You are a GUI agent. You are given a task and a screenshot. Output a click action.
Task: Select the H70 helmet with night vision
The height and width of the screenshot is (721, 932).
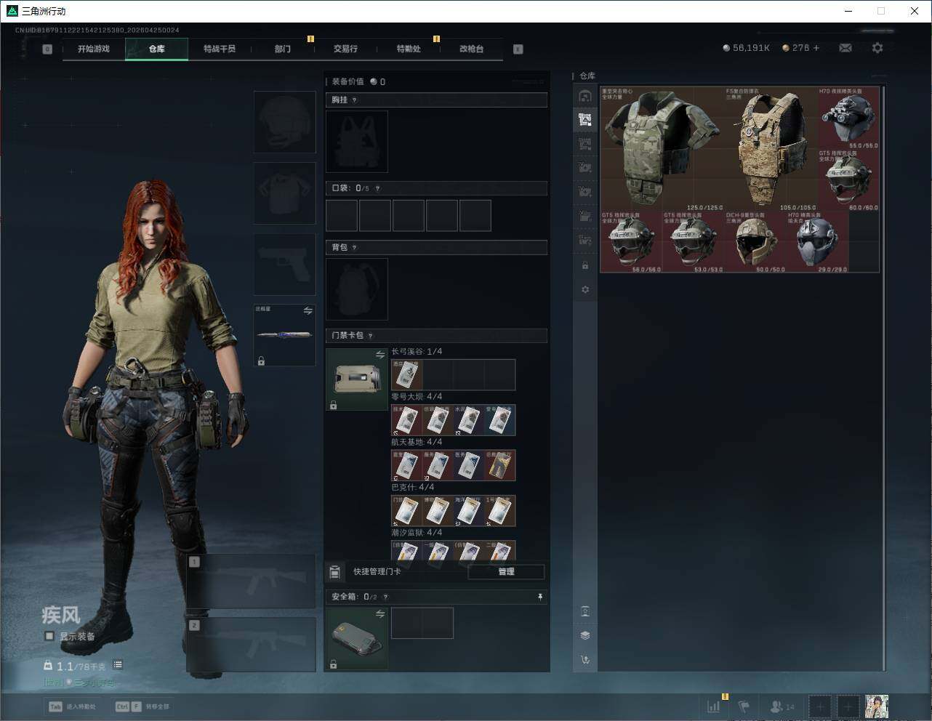coord(848,118)
